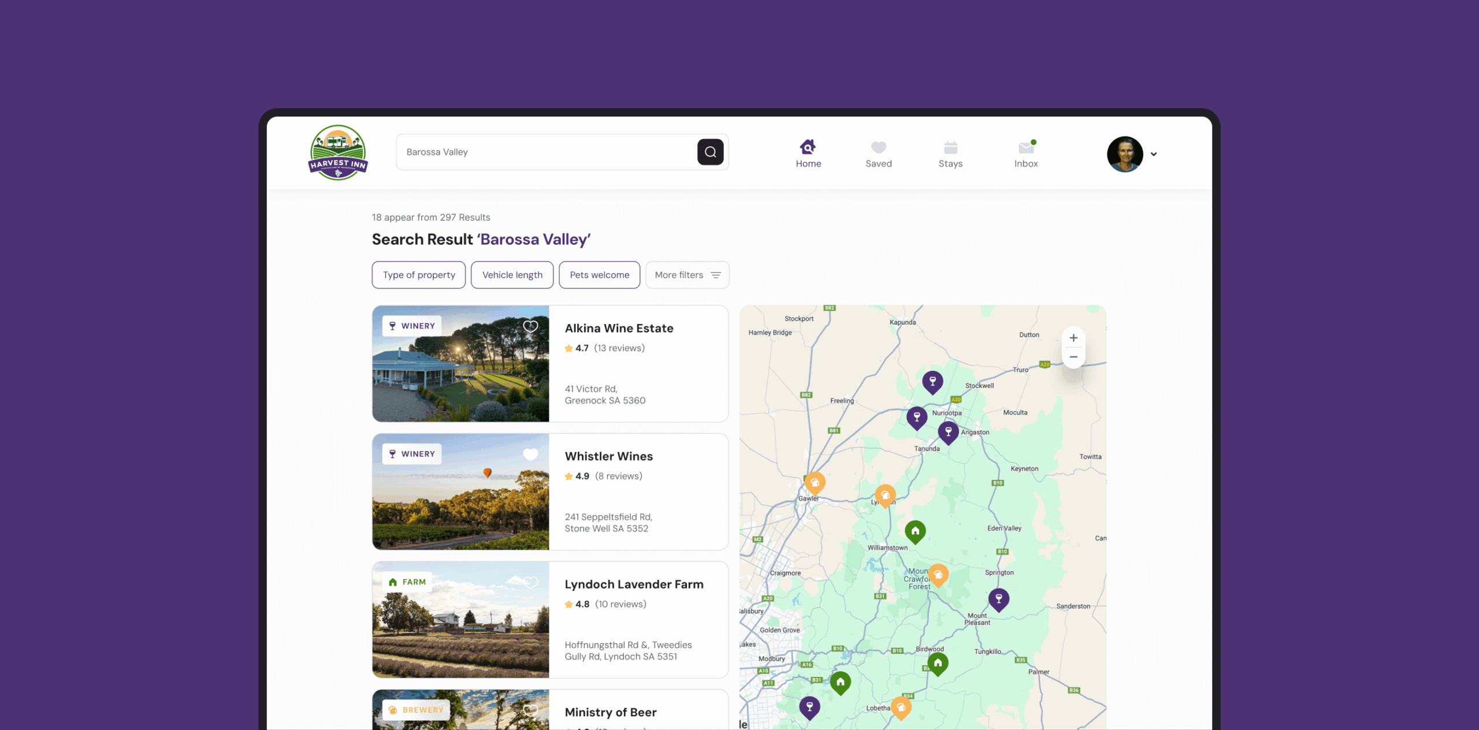Open the Saved navigation tab
This screenshot has width=1479, height=730.
[878, 154]
